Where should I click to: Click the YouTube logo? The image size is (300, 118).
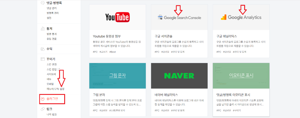point(118,17)
